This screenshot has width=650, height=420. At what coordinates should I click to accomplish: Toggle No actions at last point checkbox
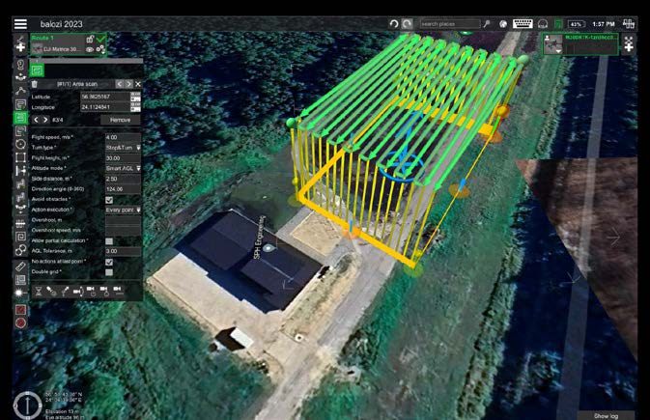tap(109, 262)
